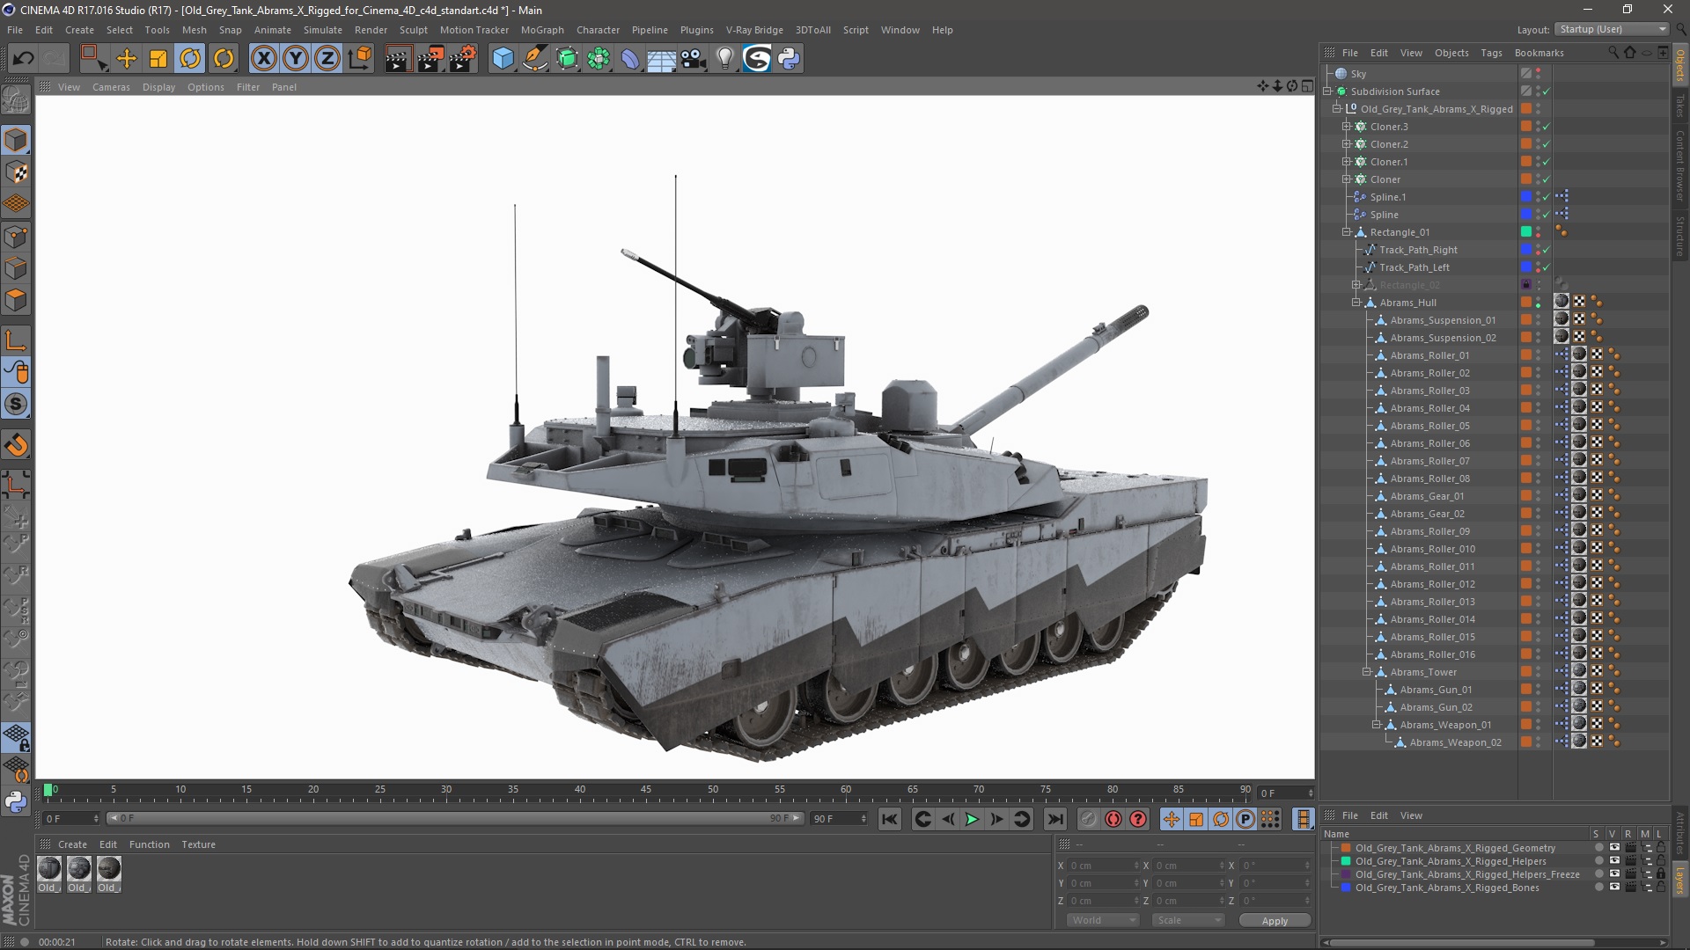Open the Cameras viewport menu

coord(111,87)
